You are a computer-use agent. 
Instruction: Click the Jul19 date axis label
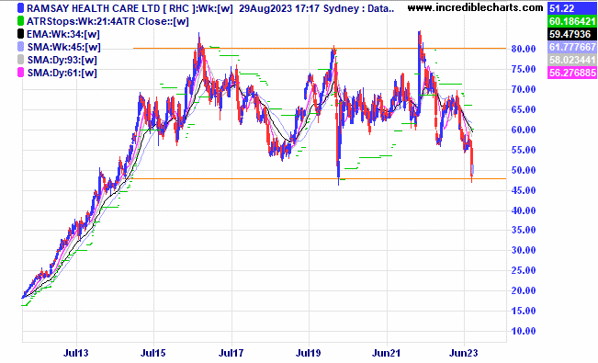point(309,353)
